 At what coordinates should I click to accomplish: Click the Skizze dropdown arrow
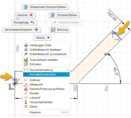tap(48, 38)
